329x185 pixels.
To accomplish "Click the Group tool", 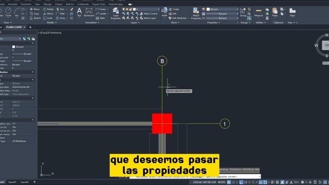I will [x=243, y=12].
